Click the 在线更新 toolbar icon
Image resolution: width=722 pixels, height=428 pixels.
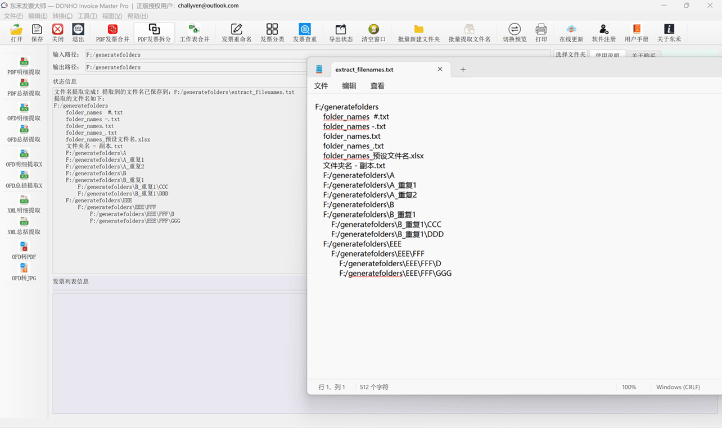tap(571, 33)
